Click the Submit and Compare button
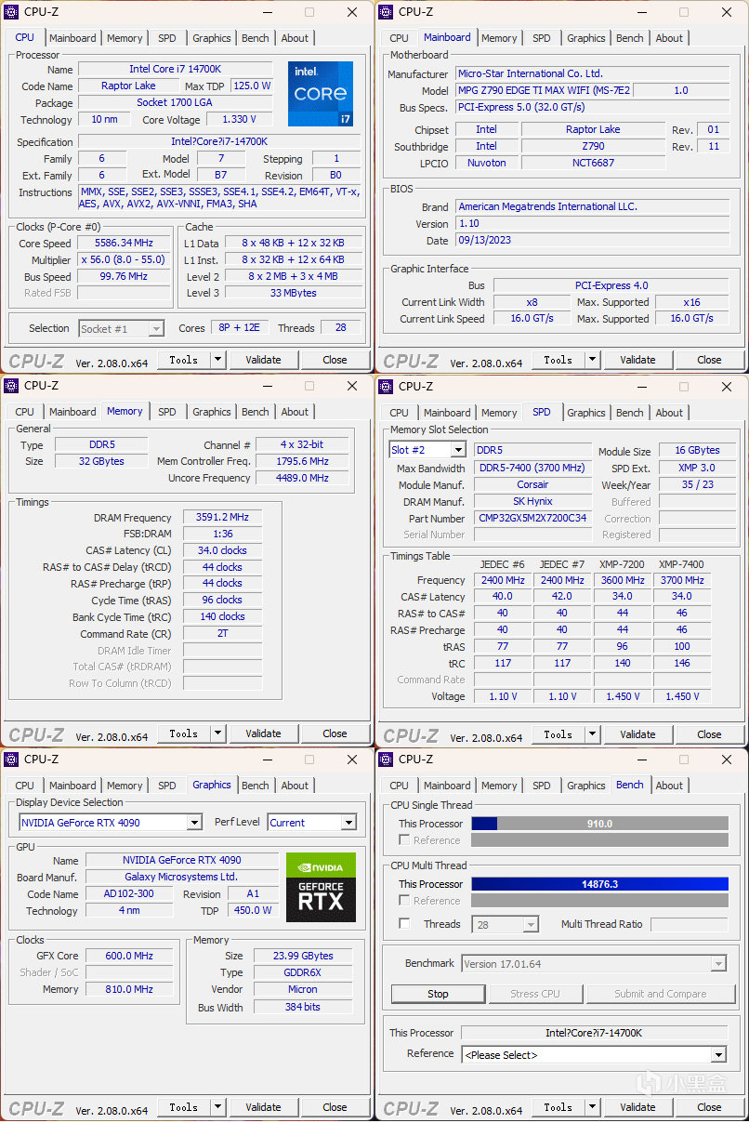The width and height of the screenshot is (749, 1123). 660,994
